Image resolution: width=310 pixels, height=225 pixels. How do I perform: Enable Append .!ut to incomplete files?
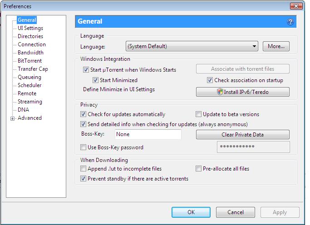pyautogui.click(x=83, y=169)
